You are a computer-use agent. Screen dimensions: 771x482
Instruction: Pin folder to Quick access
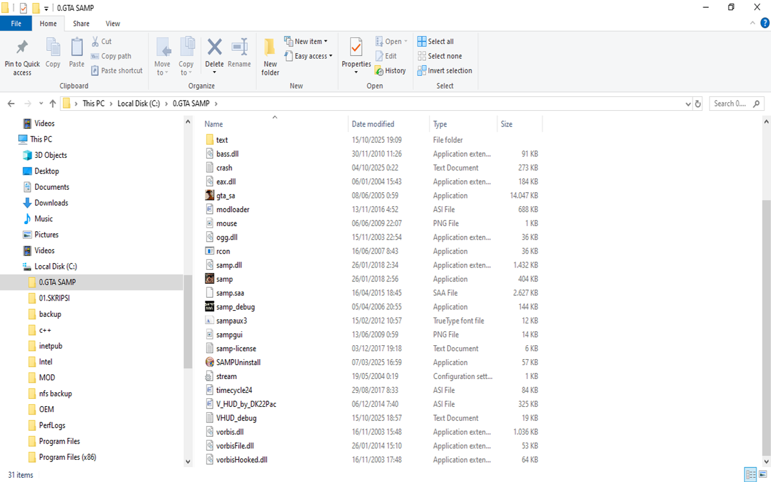22,57
